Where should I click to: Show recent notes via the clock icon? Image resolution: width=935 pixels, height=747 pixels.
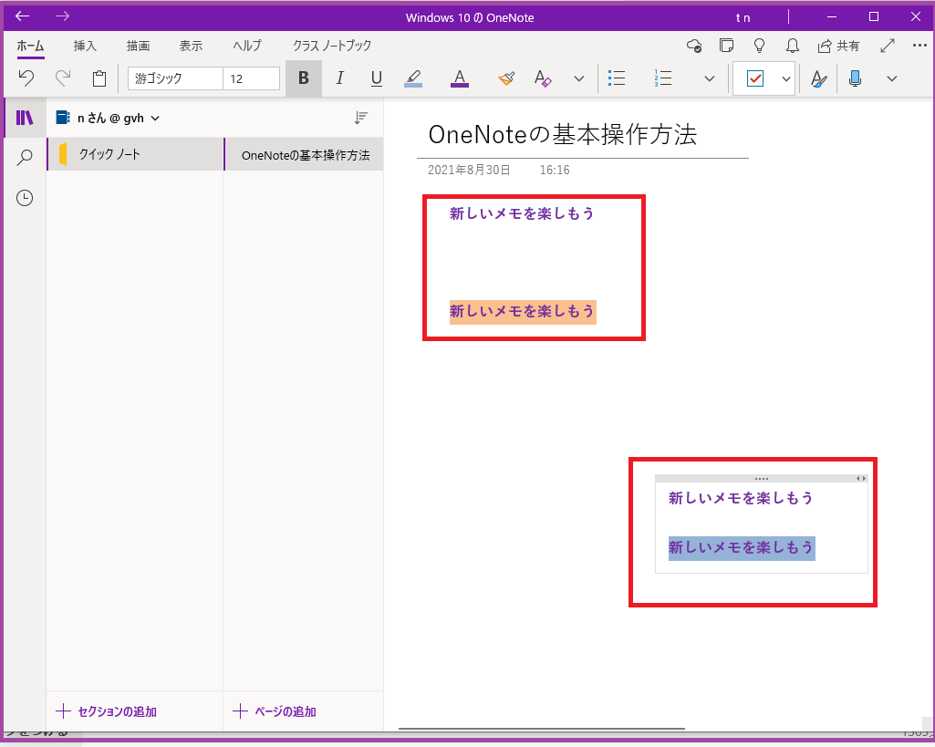(x=25, y=198)
